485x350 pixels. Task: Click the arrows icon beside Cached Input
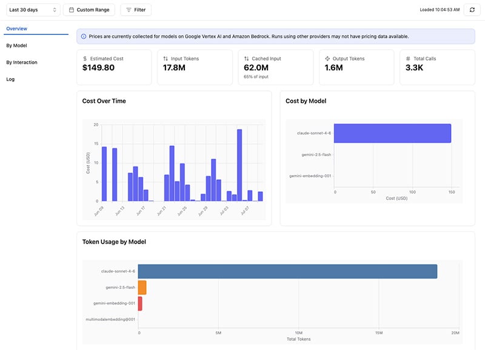247,58
